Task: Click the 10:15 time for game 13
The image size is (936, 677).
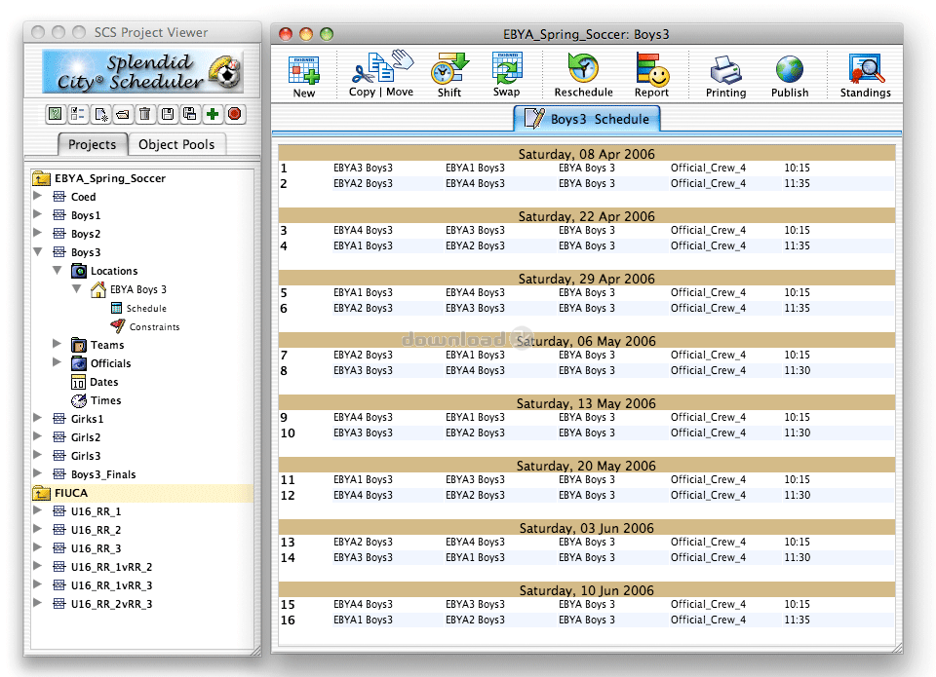Action: click(797, 543)
